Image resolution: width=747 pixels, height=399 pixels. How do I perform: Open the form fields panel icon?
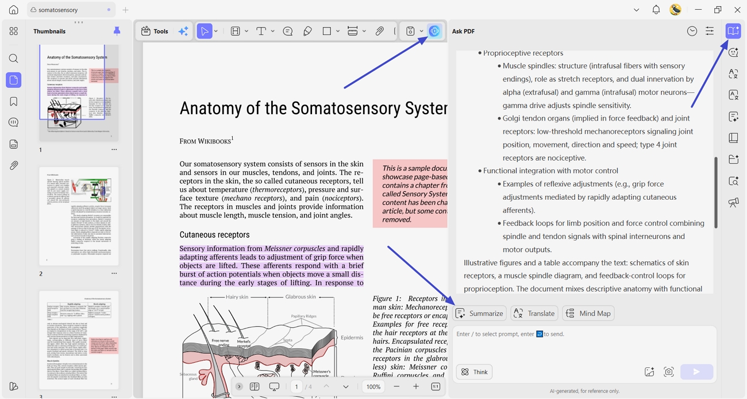coord(13,144)
